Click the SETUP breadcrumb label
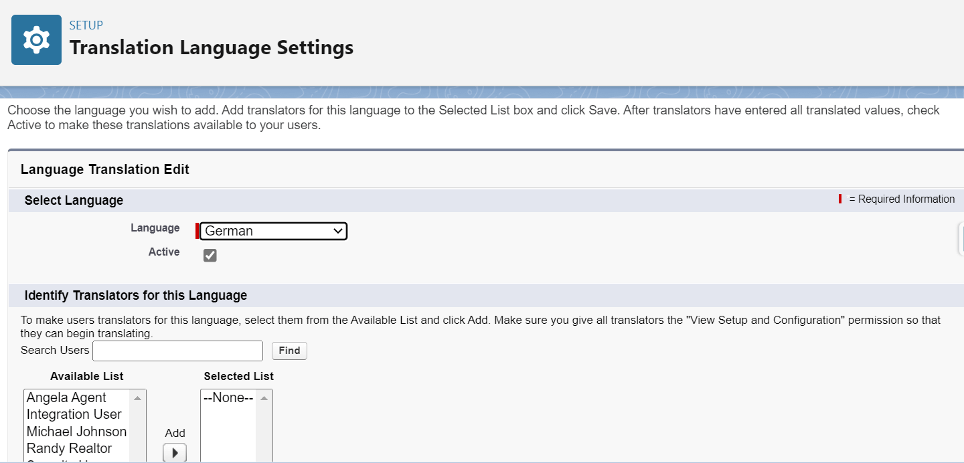This screenshot has height=463, width=964. (x=86, y=25)
